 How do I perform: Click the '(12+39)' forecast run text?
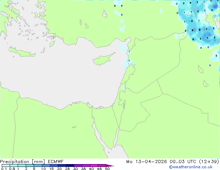pyautogui.click(x=209, y=162)
